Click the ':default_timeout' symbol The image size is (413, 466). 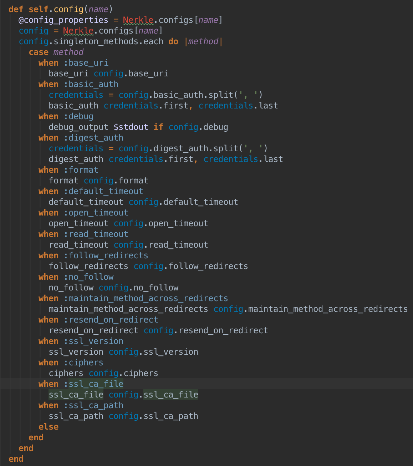point(103,191)
